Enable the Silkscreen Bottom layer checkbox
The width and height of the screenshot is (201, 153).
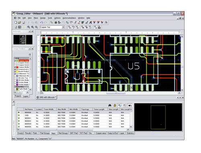click(x=15, y=76)
